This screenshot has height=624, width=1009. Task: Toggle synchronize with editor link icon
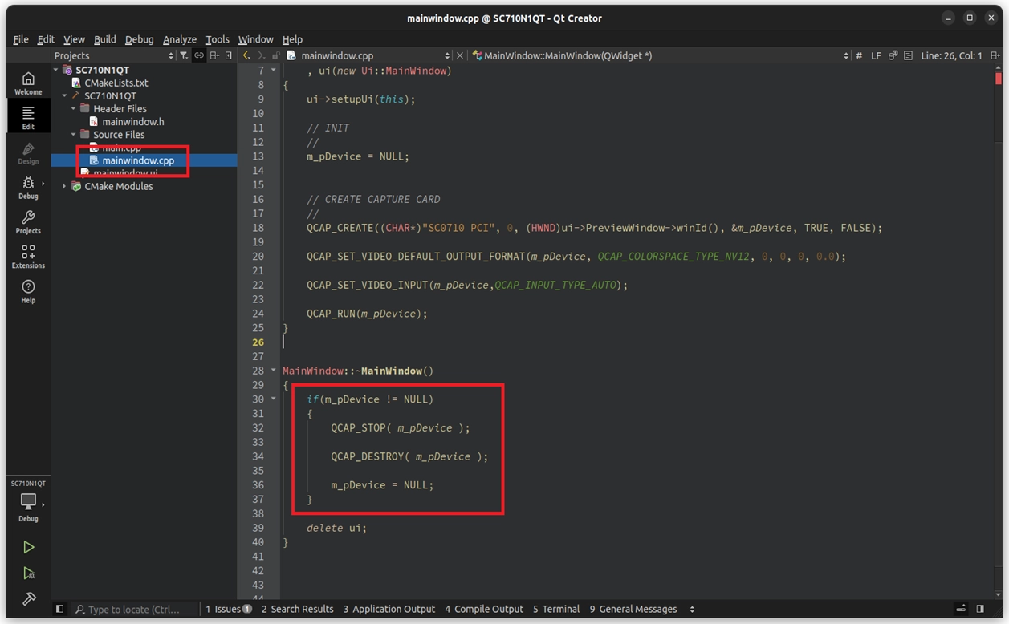click(199, 55)
